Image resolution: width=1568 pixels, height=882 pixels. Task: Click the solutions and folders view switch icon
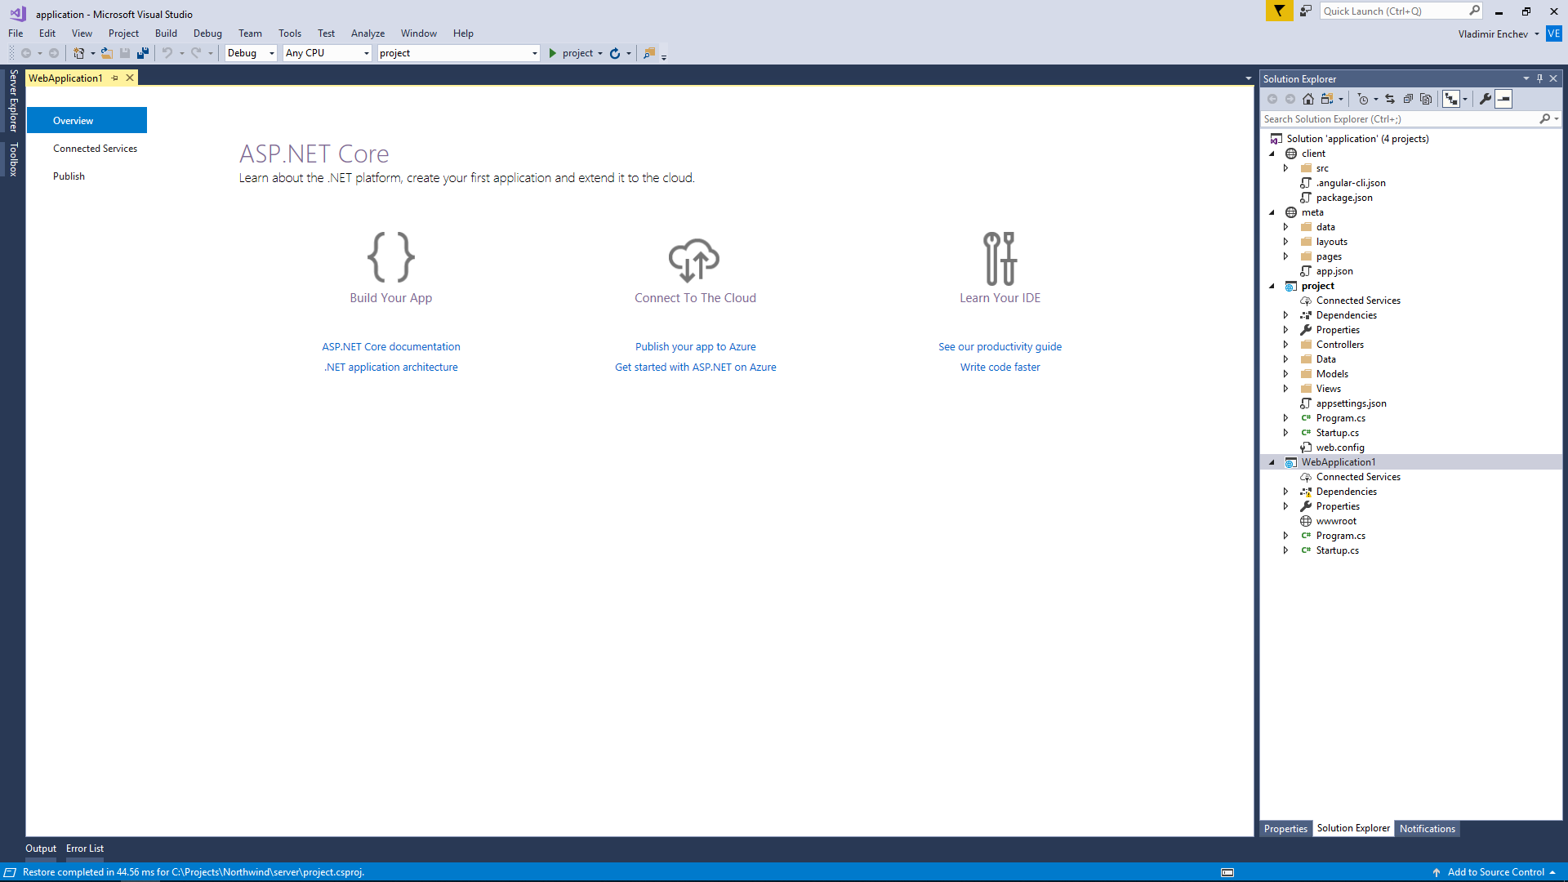pos(1328,99)
